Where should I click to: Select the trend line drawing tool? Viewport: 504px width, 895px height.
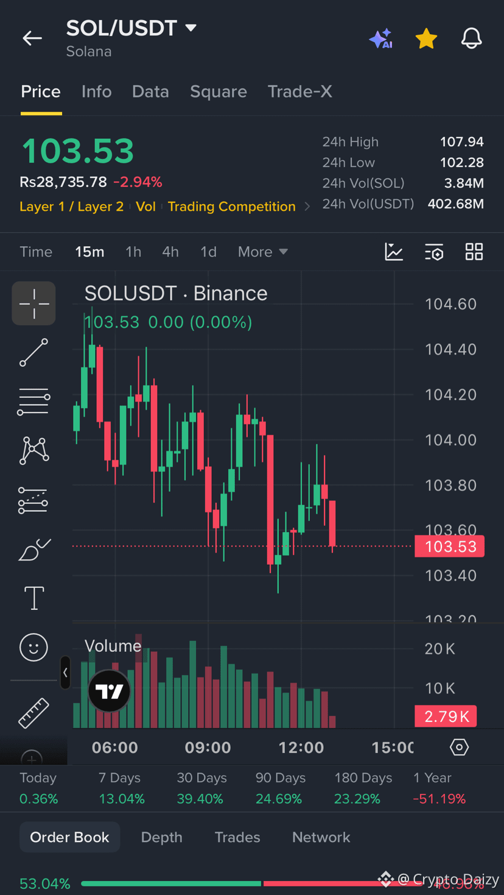[x=33, y=353]
